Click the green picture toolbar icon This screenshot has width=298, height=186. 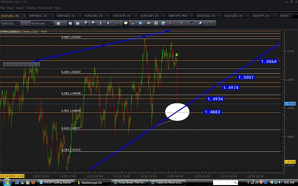(149, 23)
